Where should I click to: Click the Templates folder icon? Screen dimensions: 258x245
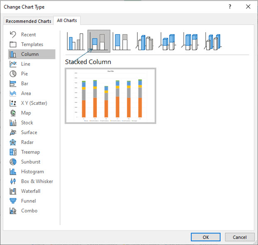coord(13,44)
